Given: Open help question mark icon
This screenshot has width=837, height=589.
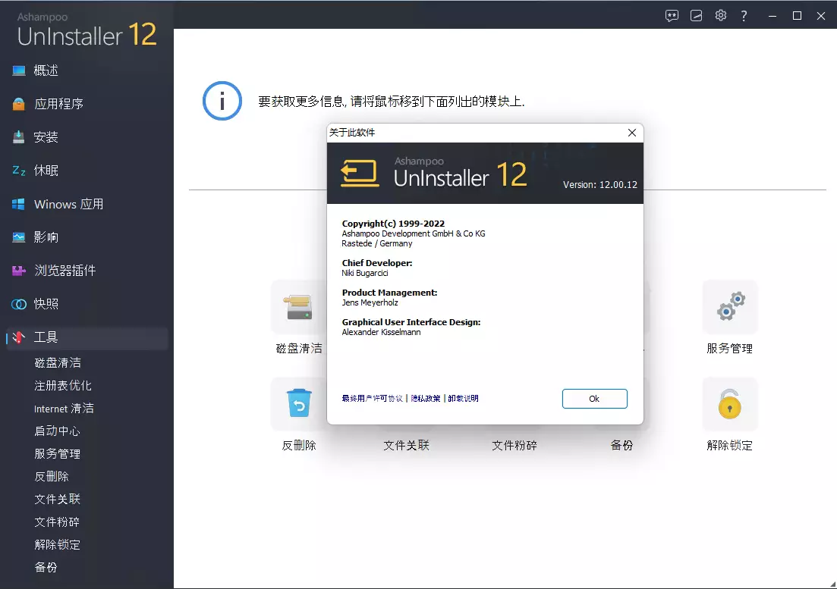Looking at the screenshot, I should (744, 16).
